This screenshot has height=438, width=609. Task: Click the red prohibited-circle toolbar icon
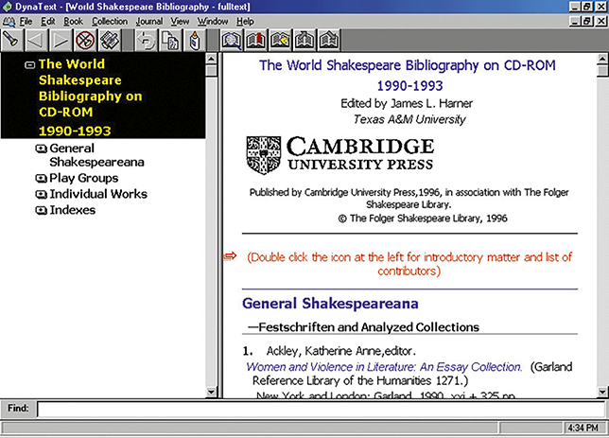point(86,41)
